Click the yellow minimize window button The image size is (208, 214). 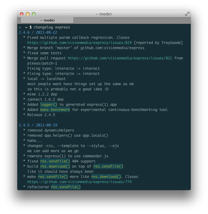(x=28, y=14)
